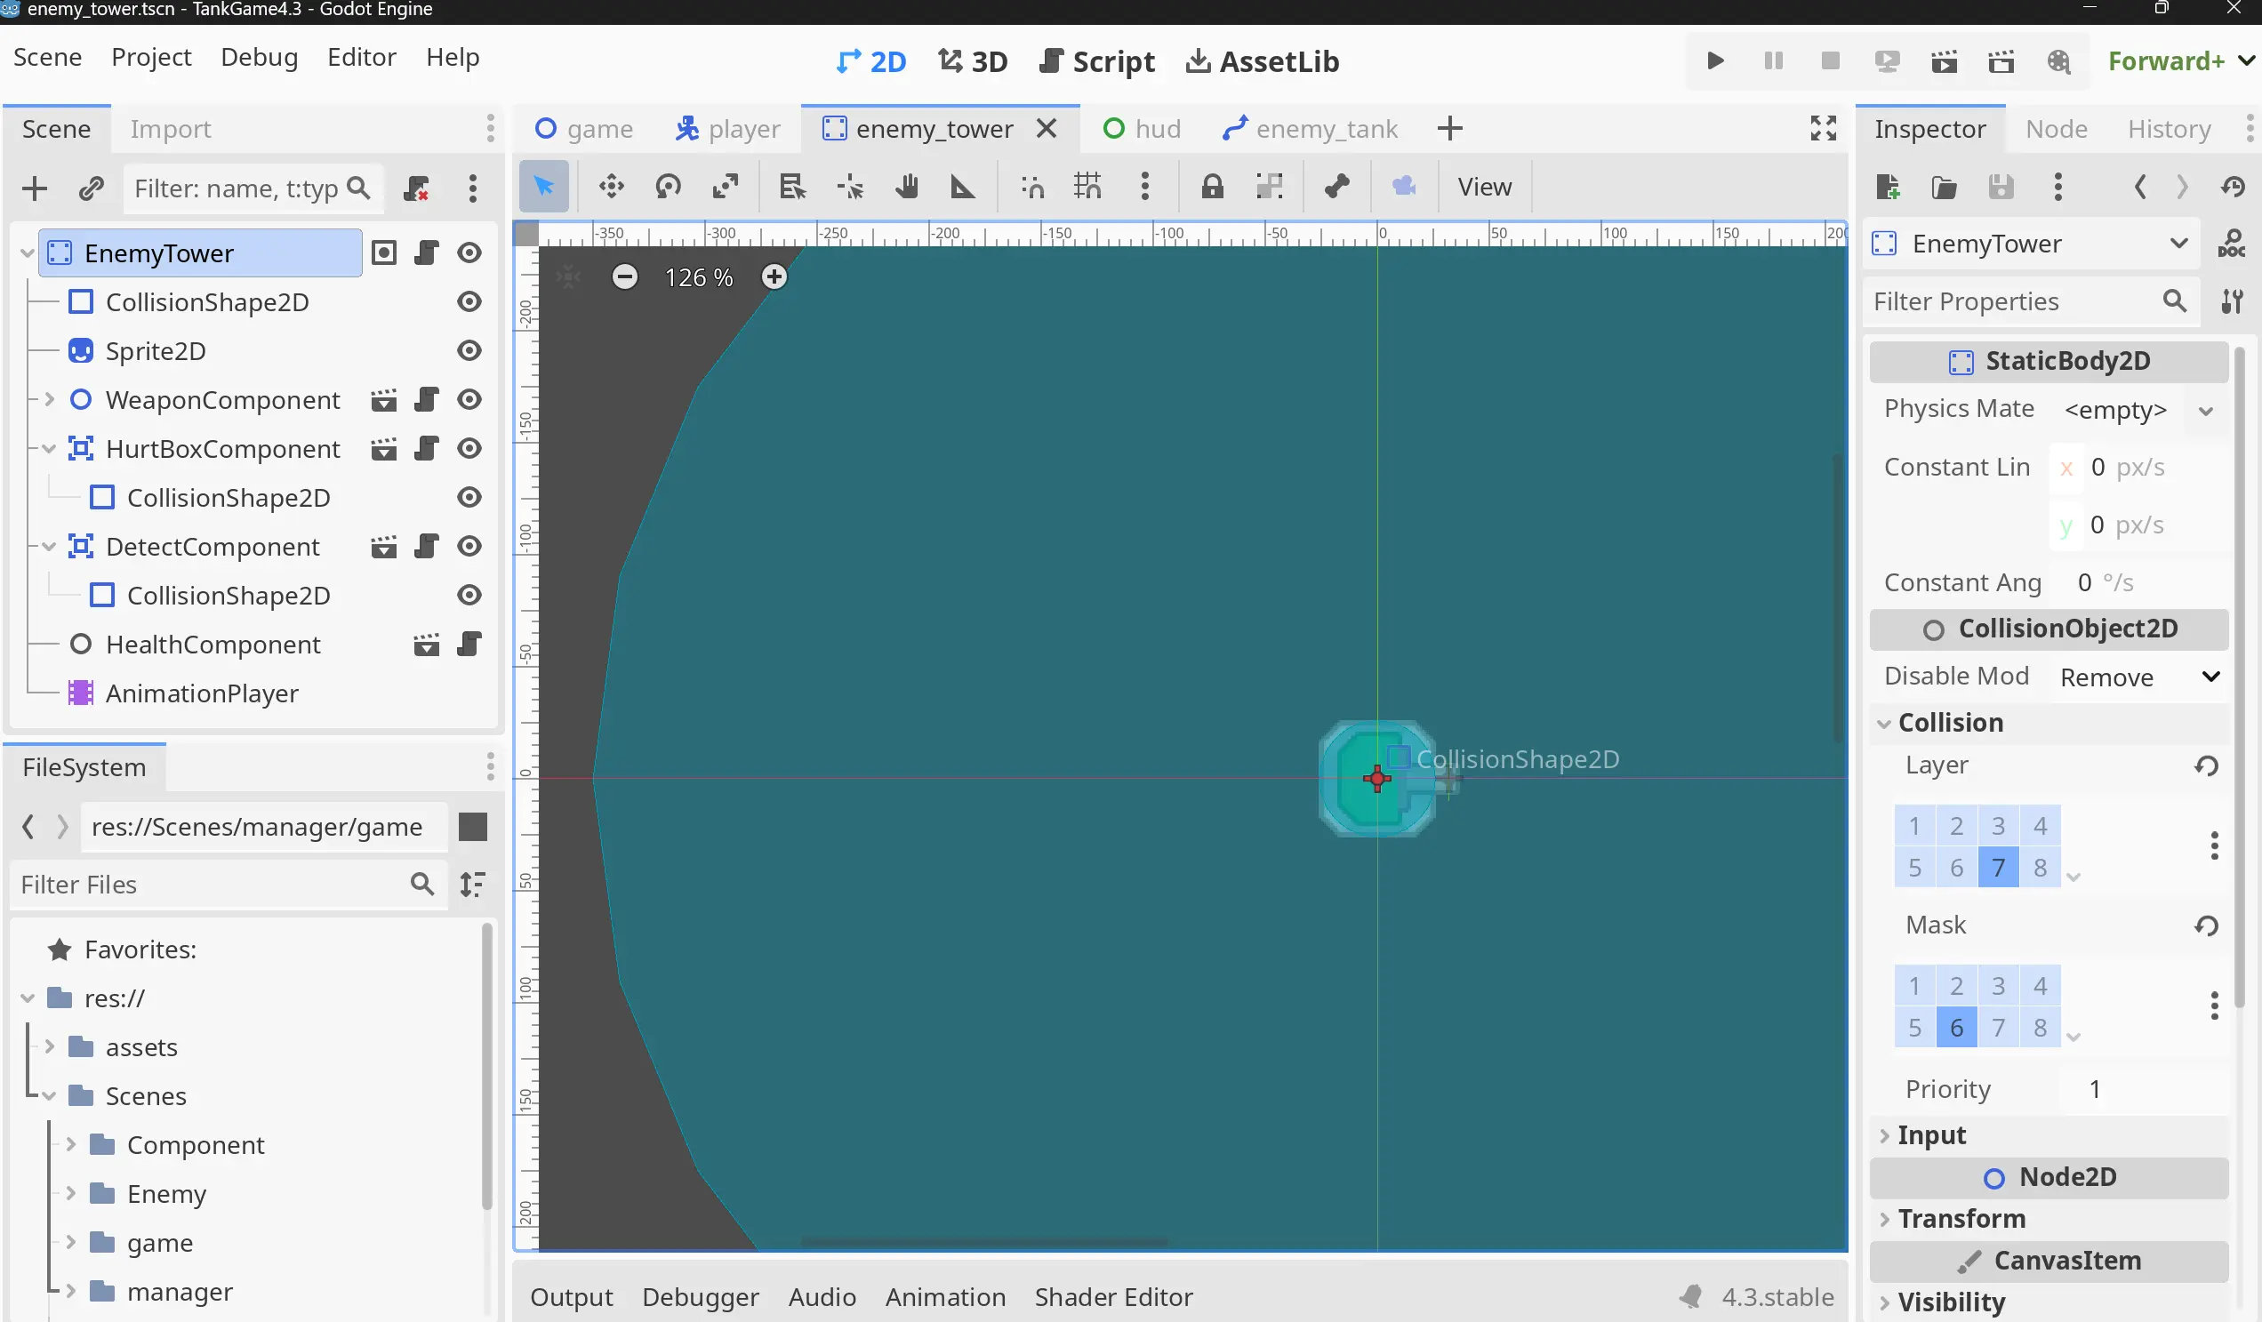Run the current scene
This screenshot has width=2262, height=1322.
[1945, 61]
